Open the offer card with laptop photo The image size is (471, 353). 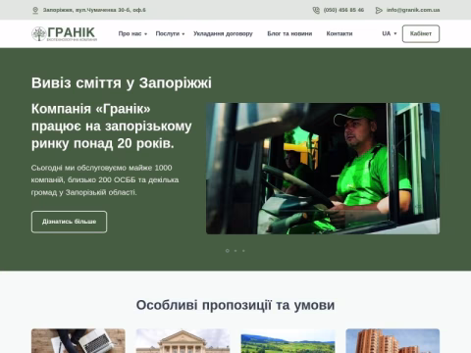pyautogui.click(x=78, y=340)
